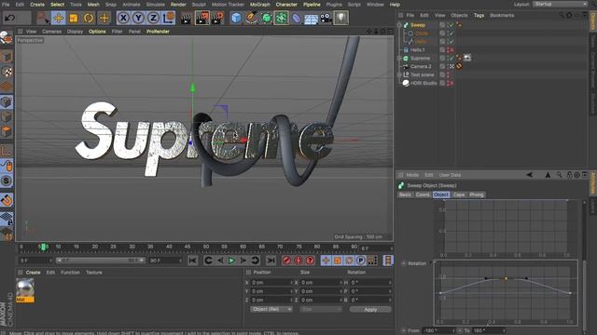
Task: Toggle the coordinate system icon
Action: coord(169,18)
